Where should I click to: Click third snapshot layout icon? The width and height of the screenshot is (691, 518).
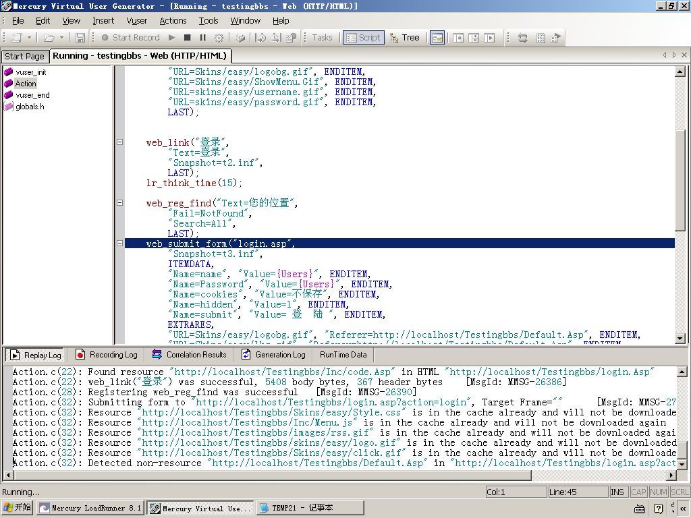pos(489,38)
